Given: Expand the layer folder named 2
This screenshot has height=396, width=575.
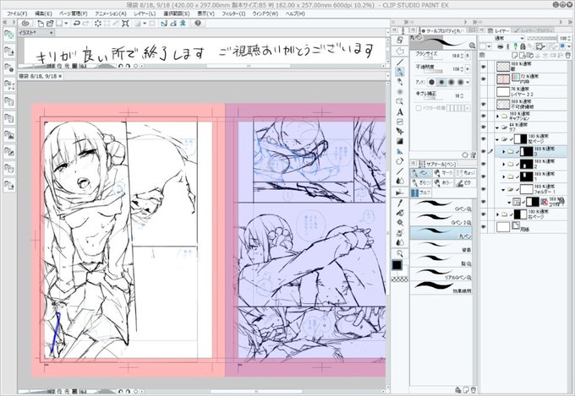Looking at the screenshot, I should 504,164.
